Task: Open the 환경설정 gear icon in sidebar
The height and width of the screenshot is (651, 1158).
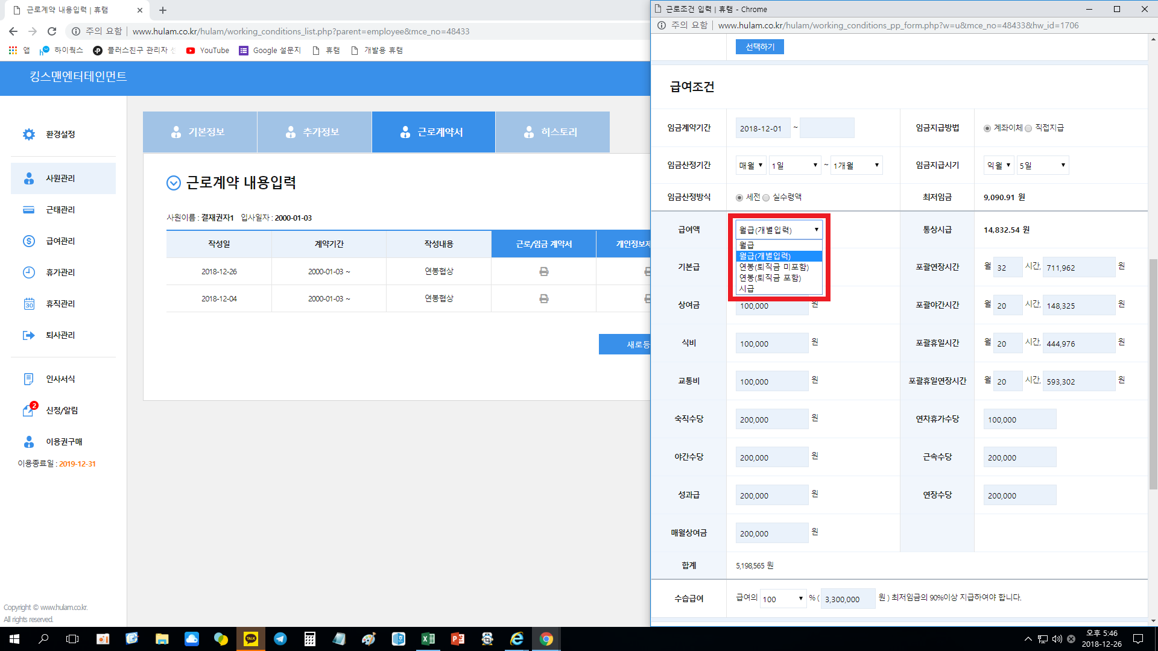Action: pyautogui.click(x=29, y=134)
